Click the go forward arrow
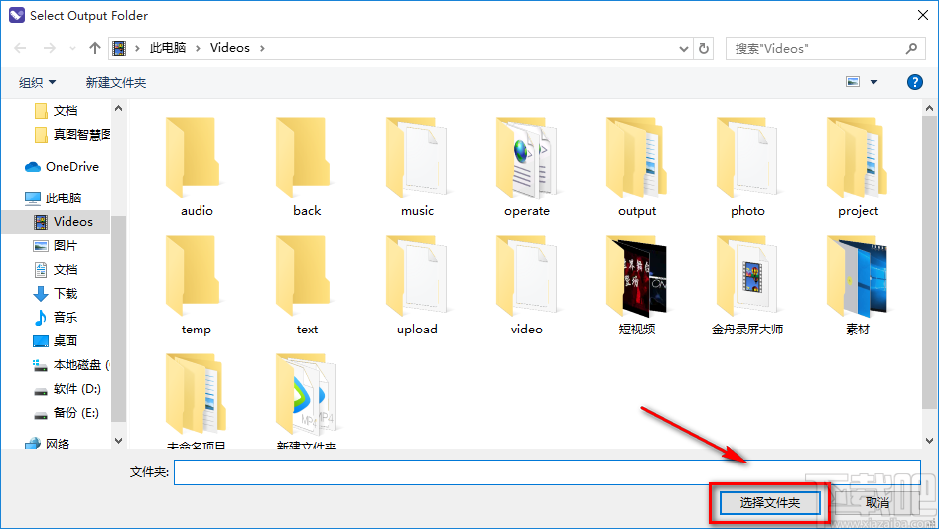939x529 pixels. pos(49,48)
